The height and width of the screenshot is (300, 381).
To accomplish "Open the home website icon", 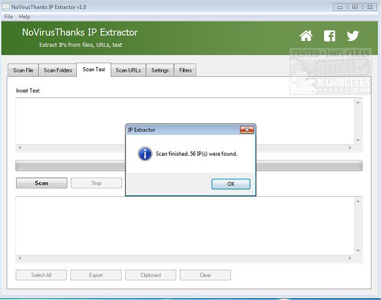I will (x=305, y=36).
